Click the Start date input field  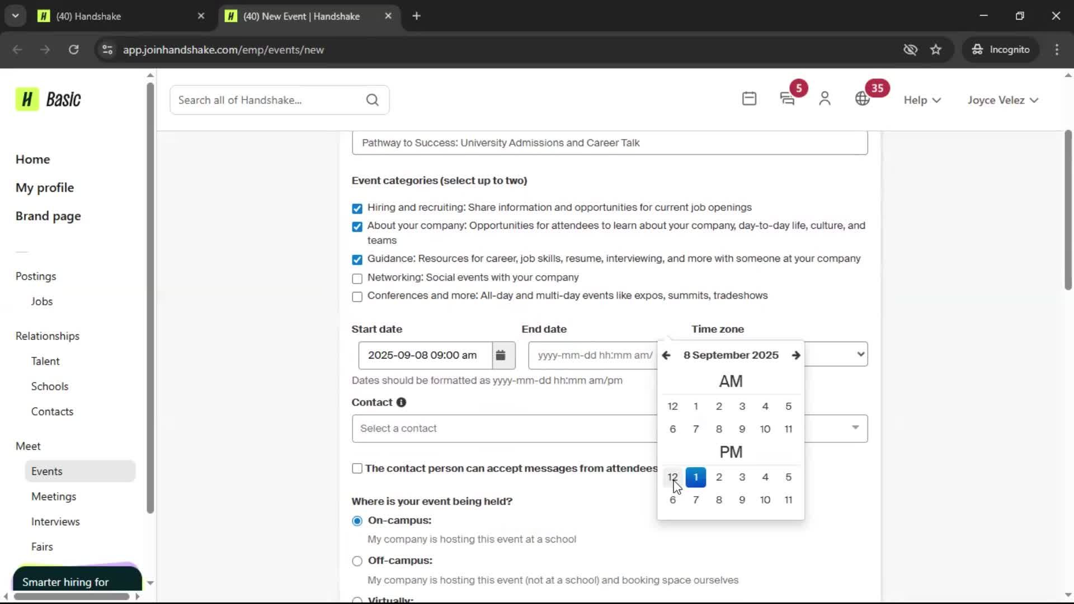point(425,355)
